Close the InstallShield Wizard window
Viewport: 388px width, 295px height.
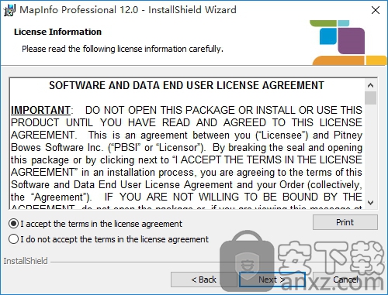(x=375, y=10)
